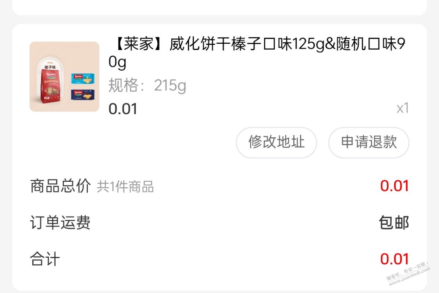Open the 【莱家】威化饼干 product title

tap(257, 53)
